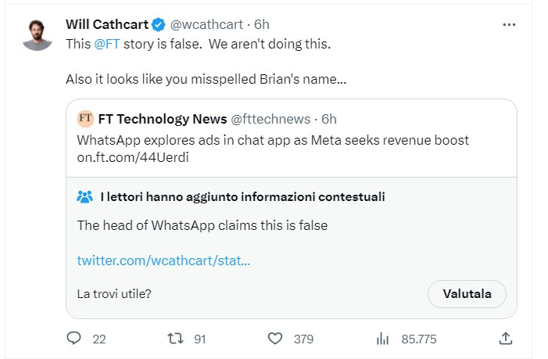The image size is (548, 359).
Task: Click the blue verified badge icon
Action: pos(159,24)
